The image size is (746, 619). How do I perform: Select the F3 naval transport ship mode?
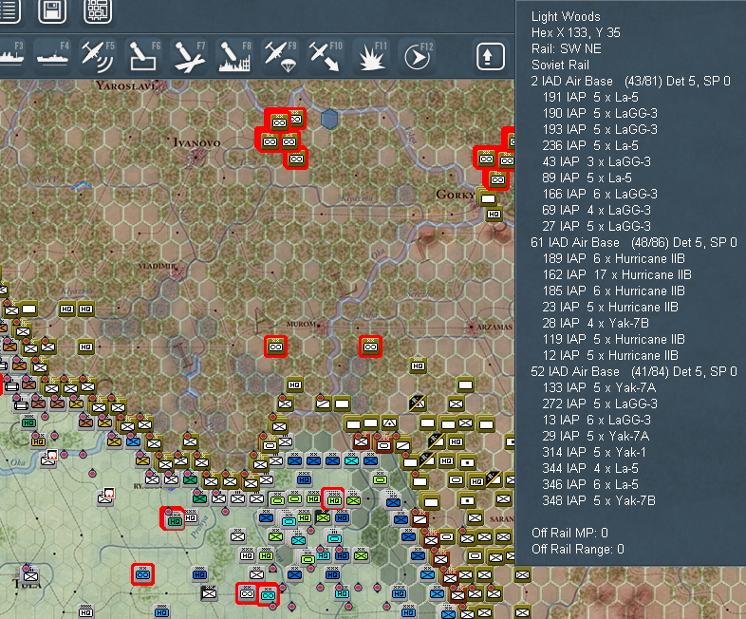(x=12, y=56)
